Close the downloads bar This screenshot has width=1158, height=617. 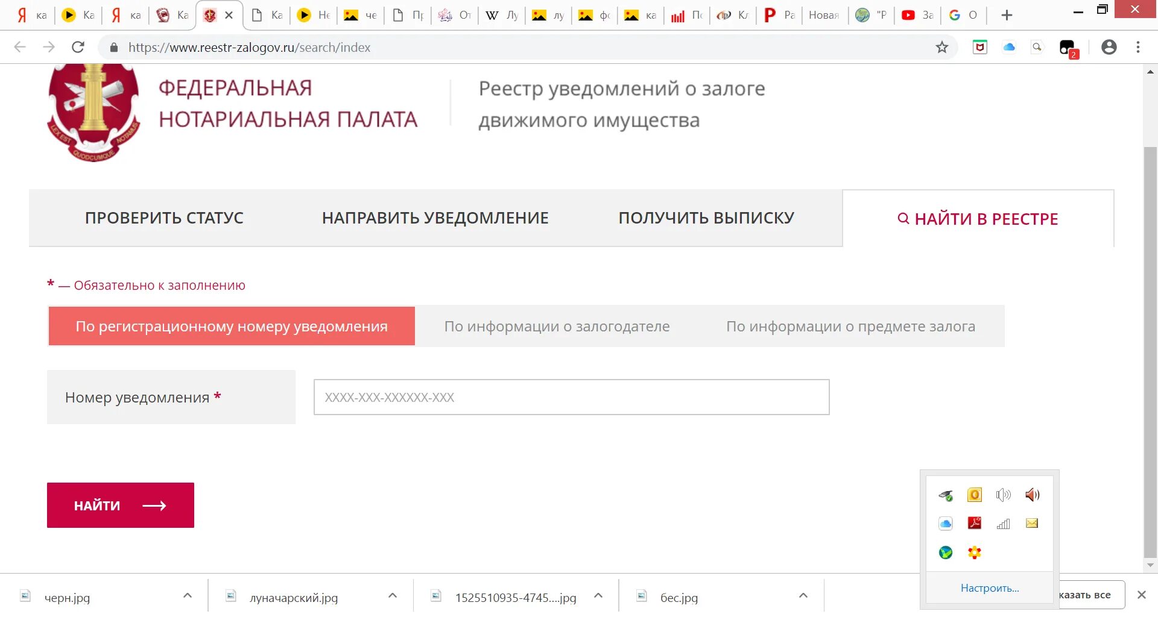coord(1141,595)
